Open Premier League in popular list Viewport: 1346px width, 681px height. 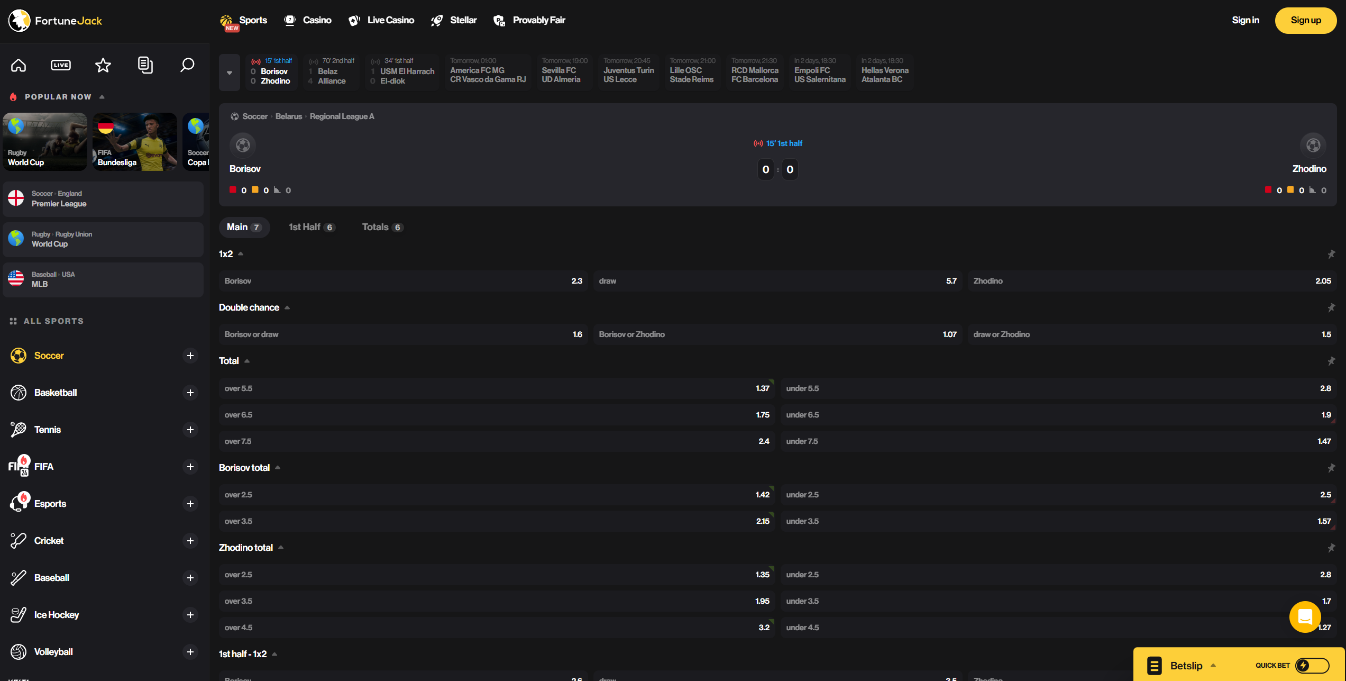pos(103,199)
